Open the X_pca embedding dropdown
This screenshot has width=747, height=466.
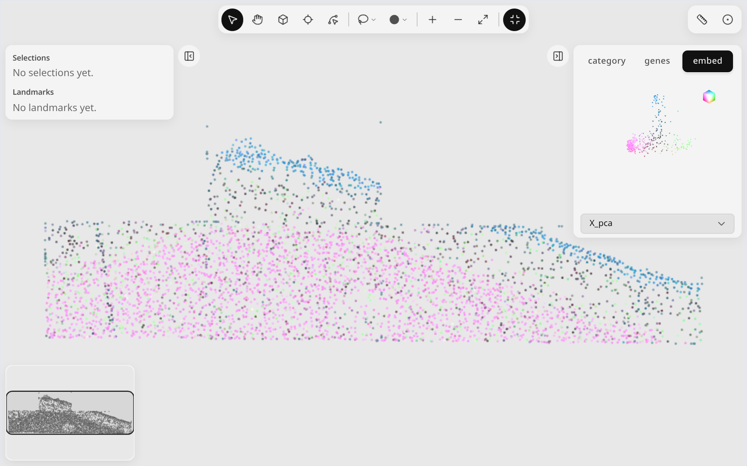[x=657, y=223]
